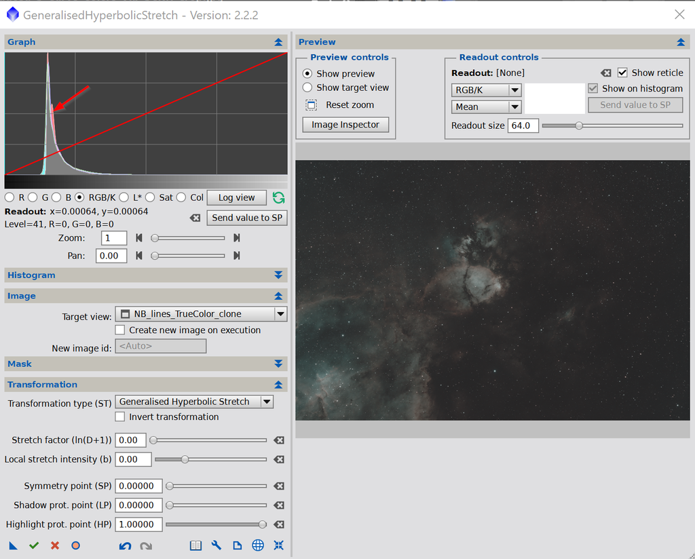The width and height of the screenshot is (695, 559).
Task: Select the R channel radio button
Action: point(10,197)
